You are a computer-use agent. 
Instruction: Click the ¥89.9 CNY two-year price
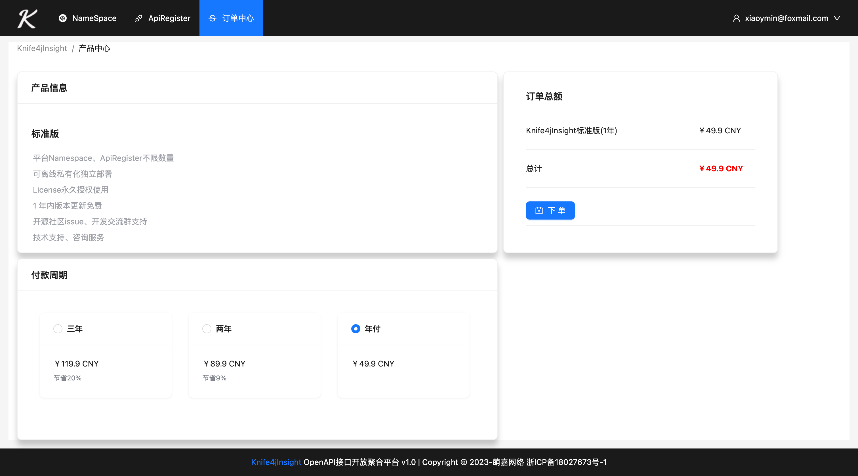(224, 364)
